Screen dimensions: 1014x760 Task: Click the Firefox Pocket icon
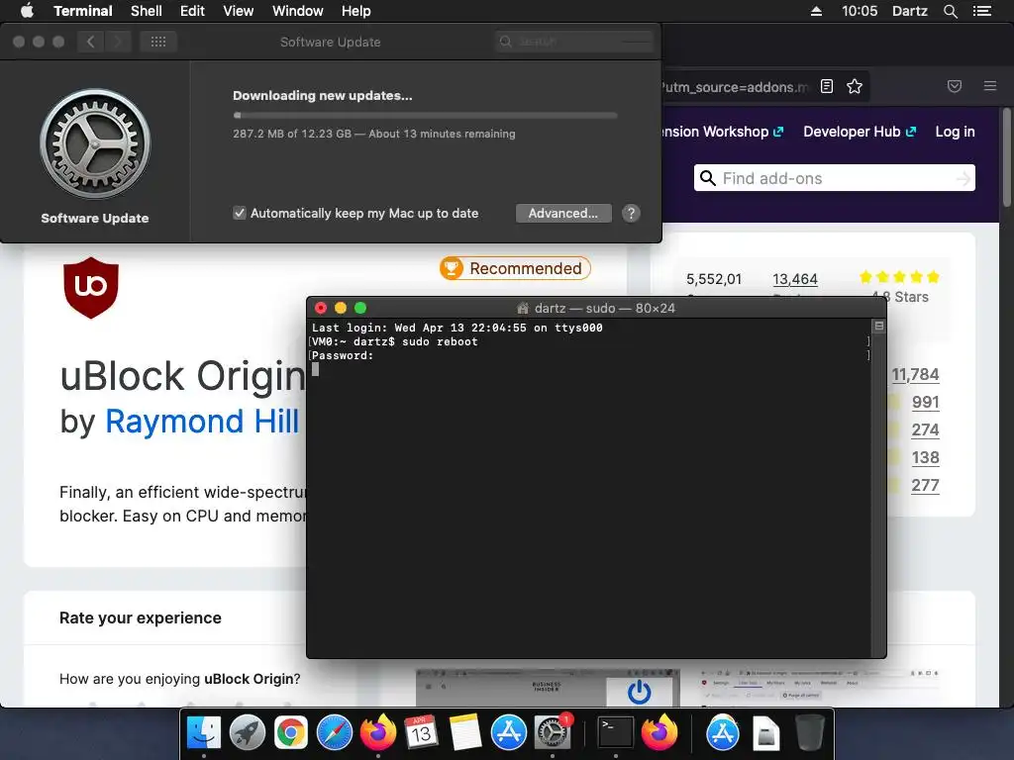(955, 87)
